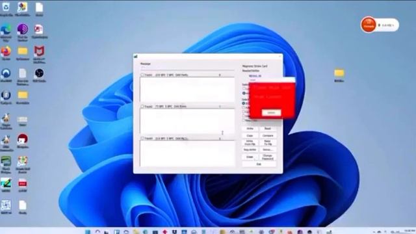Tick the Track1 checkbox
This screenshot has width=416, height=234.
coord(142,75)
